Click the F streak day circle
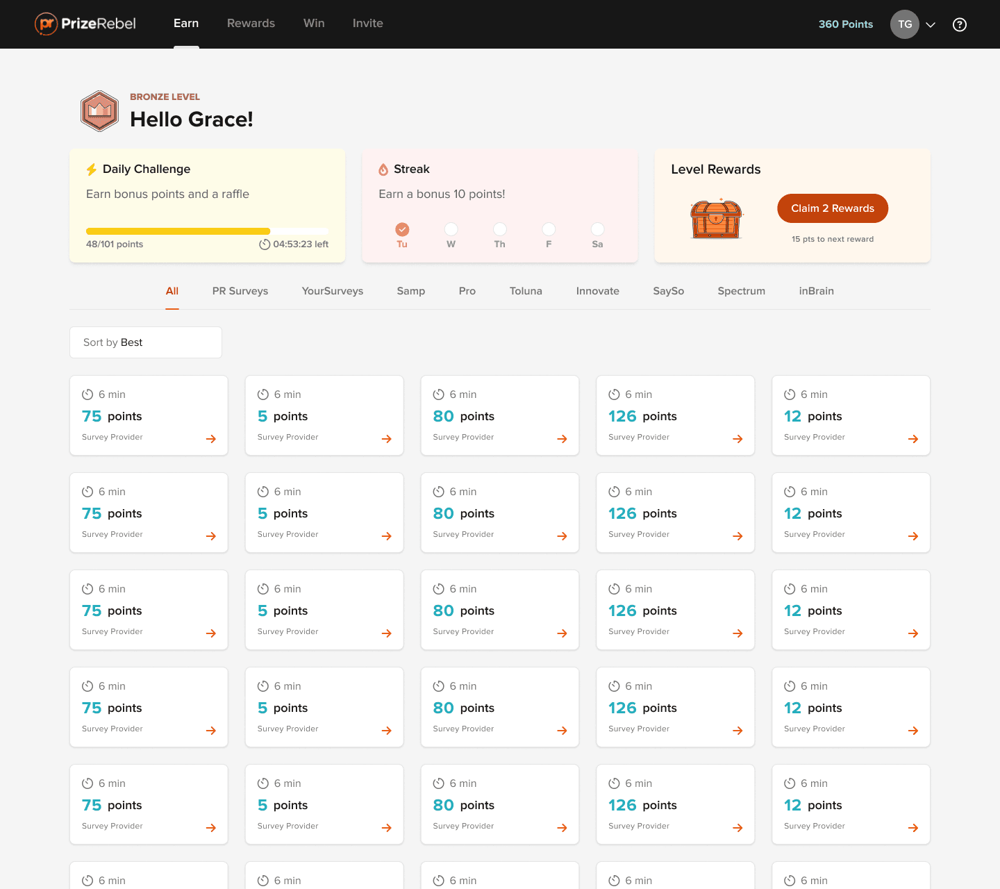1000x889 pixels. point(549,229)
